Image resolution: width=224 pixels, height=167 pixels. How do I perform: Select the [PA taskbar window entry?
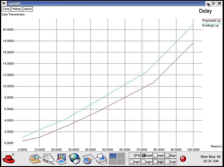135,156
